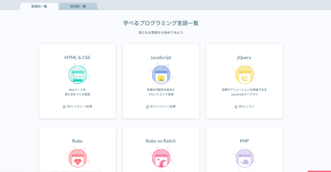Click the JavaScriptライブラリ description
Screen dimensions: 331x172
(x=244, y=94)
